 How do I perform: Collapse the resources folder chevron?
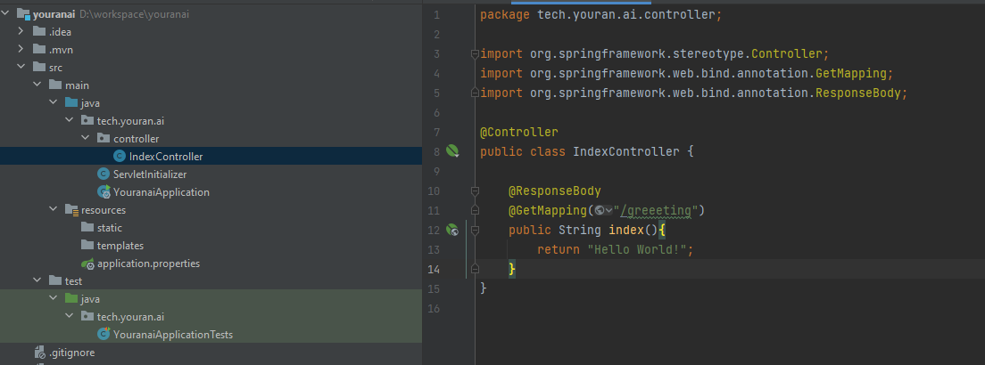coord(54,209)
